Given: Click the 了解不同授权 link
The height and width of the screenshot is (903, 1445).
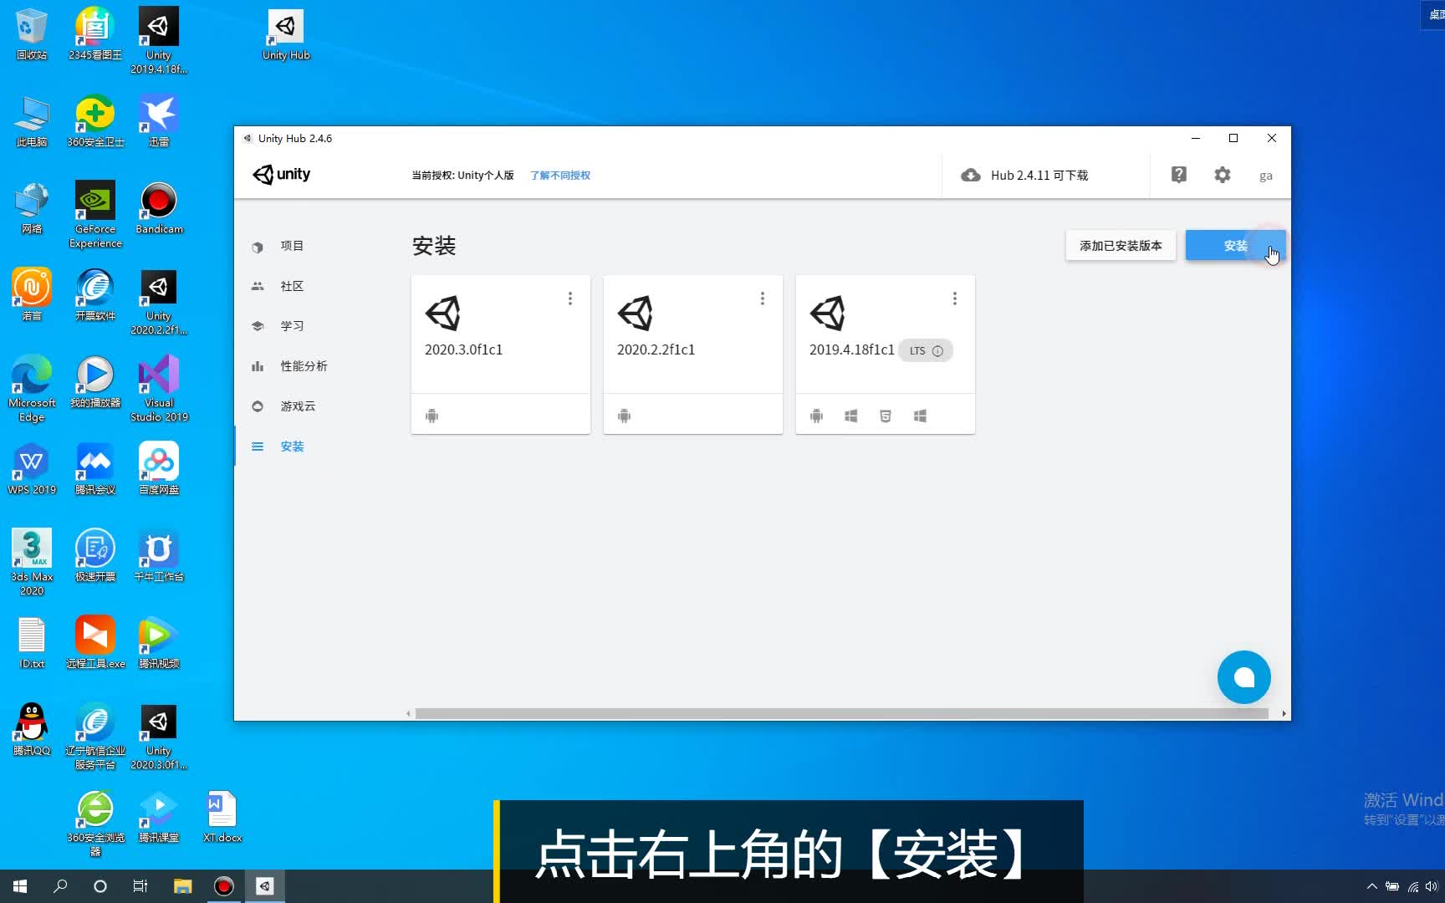Looking at the screenshot, I should coord(559,175).
